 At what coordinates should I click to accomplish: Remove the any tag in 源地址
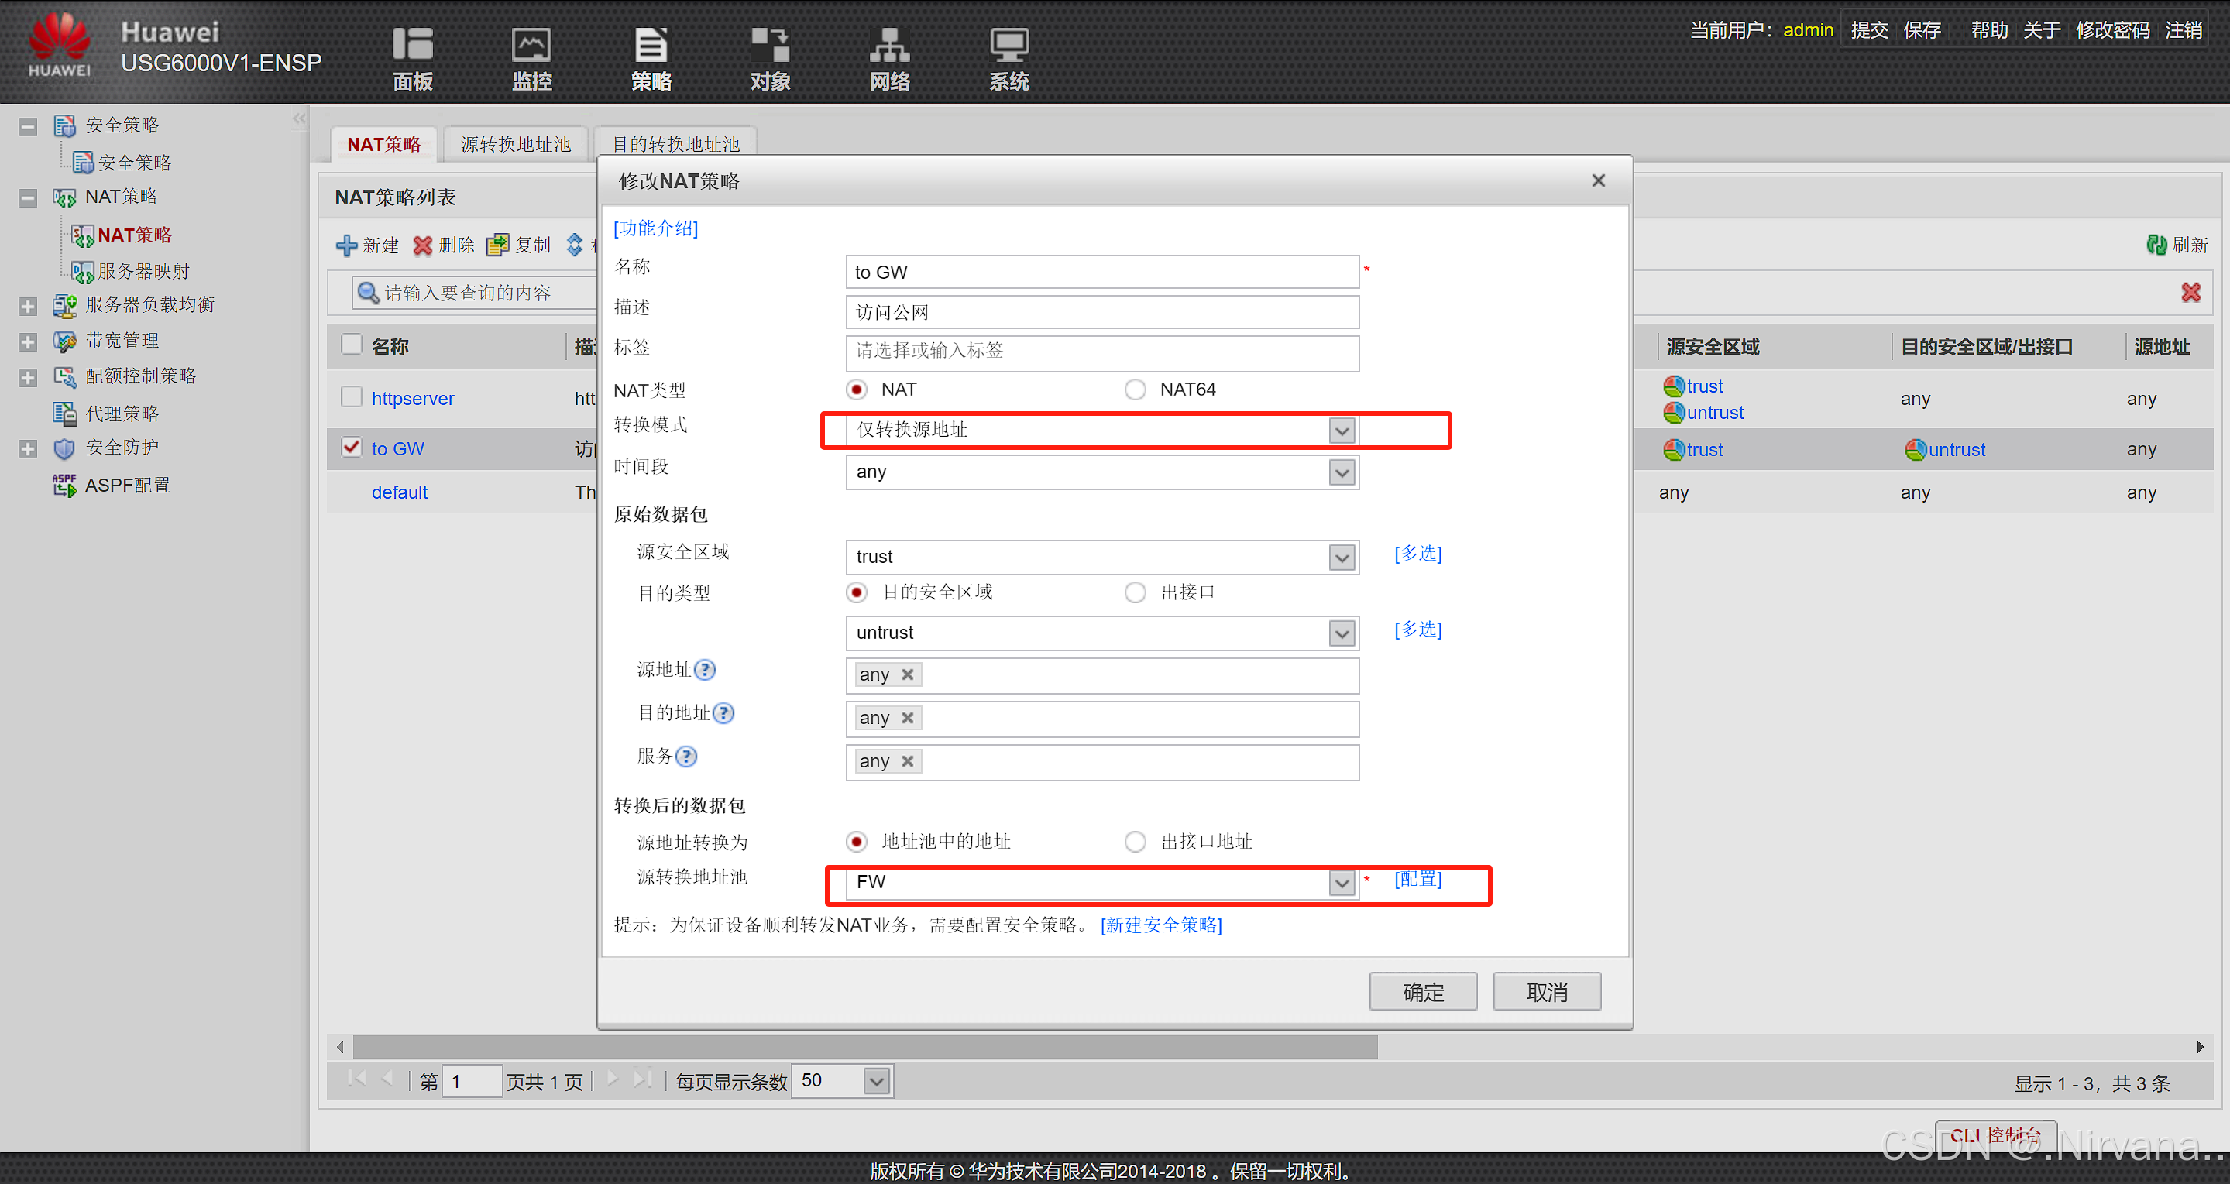907,674
